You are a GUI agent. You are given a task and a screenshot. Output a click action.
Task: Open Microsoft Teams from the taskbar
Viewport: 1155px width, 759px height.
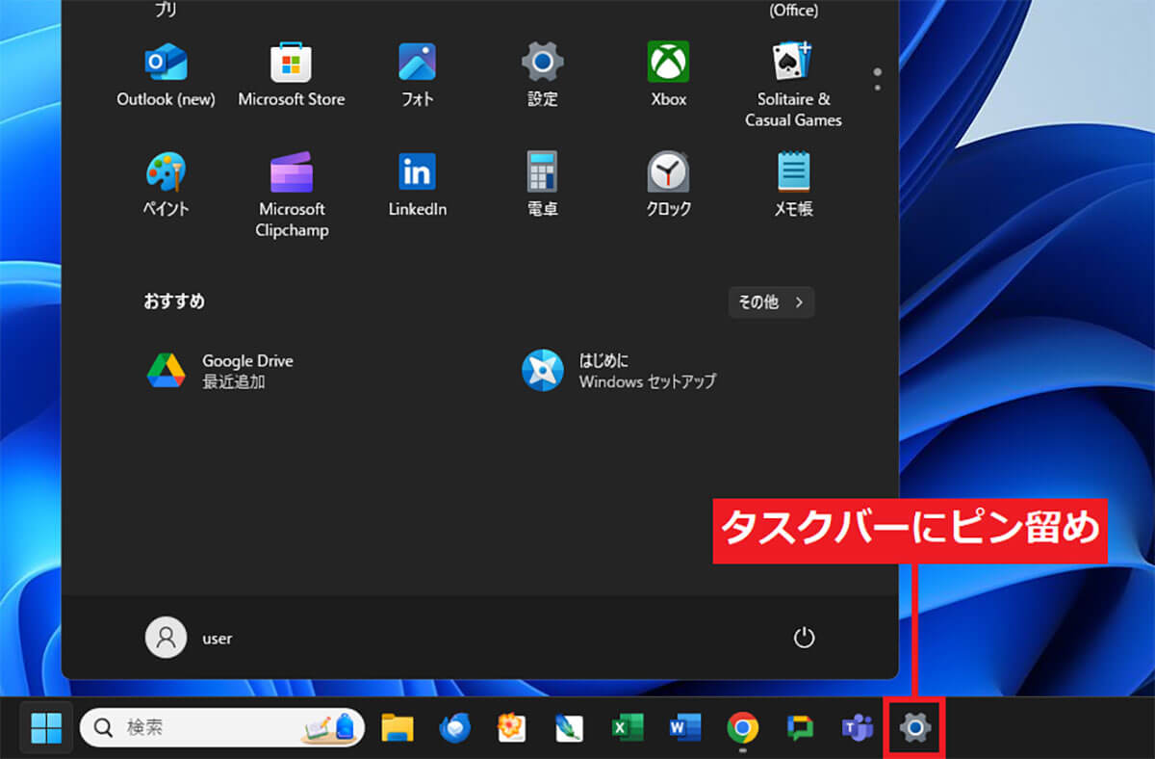[x=857, y=728]
